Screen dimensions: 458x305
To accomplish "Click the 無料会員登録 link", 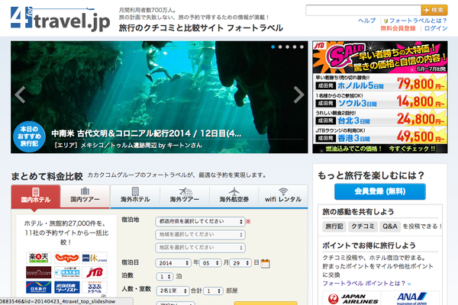I will tap(398, 28).
